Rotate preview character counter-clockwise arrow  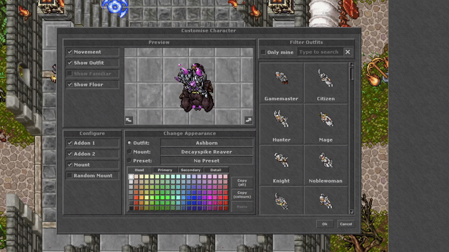coord(129,120)
